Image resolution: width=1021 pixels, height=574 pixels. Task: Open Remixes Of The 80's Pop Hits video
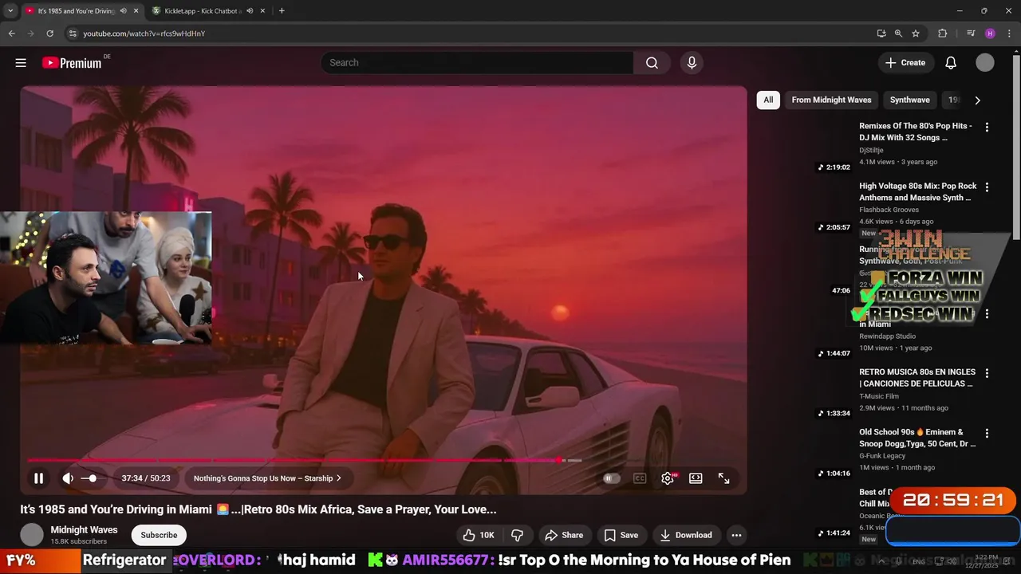916,132
